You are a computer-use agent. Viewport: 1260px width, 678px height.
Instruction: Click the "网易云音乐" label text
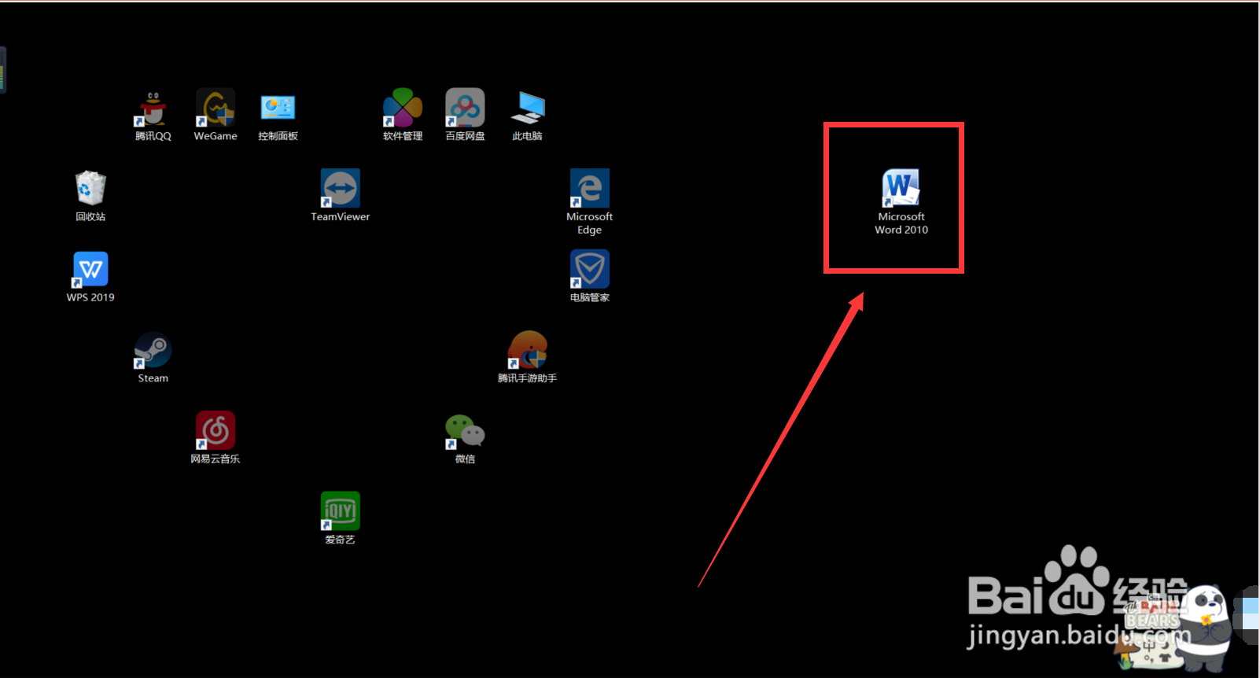click(216, 459)
